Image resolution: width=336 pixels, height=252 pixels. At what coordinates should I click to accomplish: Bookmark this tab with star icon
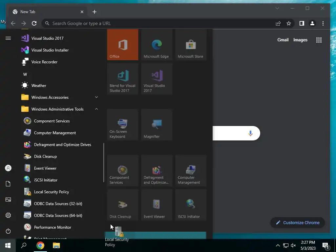tap(289, 23)
